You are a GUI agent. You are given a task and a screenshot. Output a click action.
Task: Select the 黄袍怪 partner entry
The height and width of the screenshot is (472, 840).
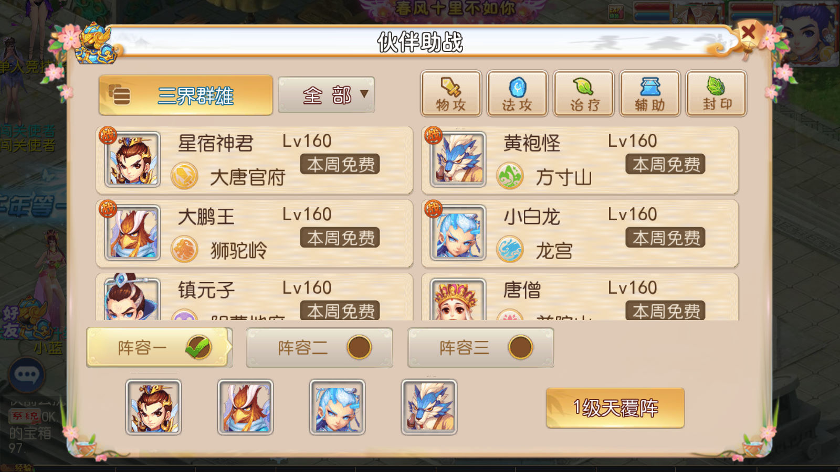(580, 160)
